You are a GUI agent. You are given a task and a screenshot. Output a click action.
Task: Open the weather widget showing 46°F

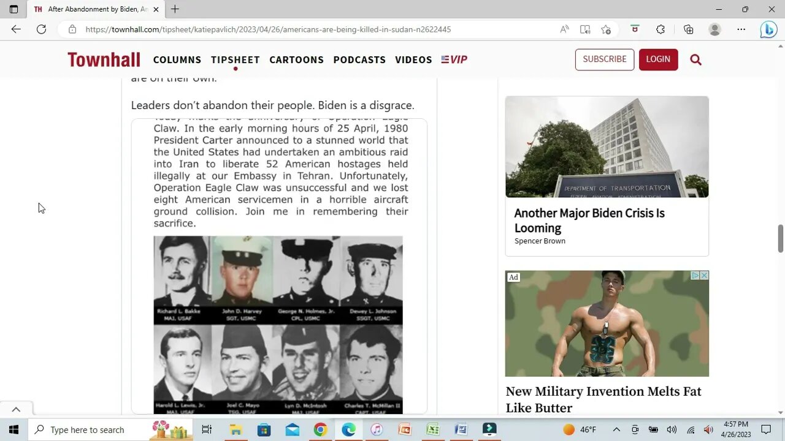(580, 429)
